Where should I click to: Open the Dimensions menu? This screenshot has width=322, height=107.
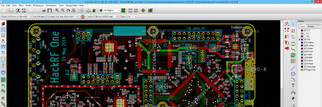(51, 5)
